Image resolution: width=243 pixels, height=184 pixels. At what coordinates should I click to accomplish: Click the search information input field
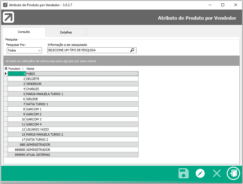point(88,50)
